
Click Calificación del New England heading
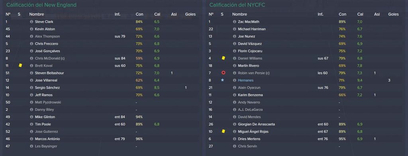41,5
